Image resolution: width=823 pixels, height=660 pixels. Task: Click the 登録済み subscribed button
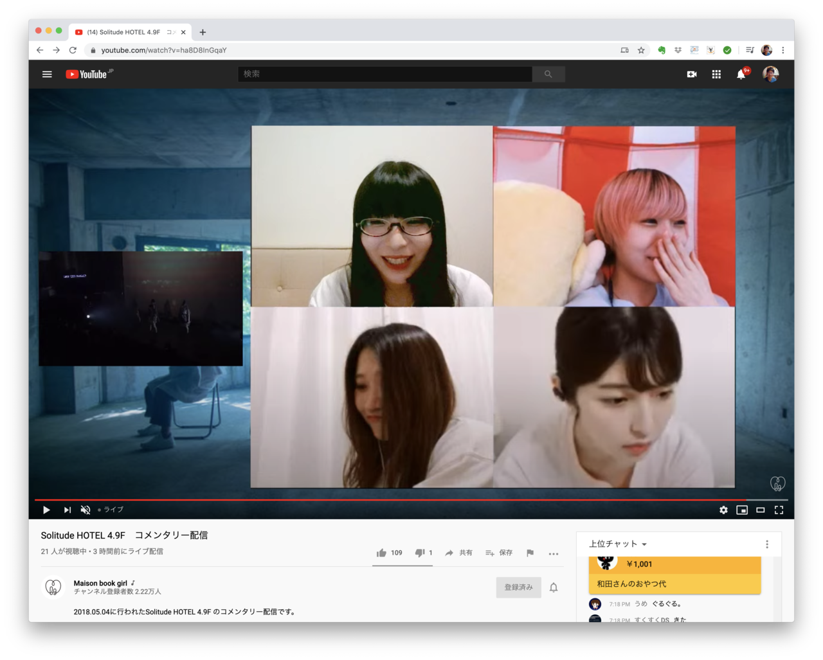(518, 587)
